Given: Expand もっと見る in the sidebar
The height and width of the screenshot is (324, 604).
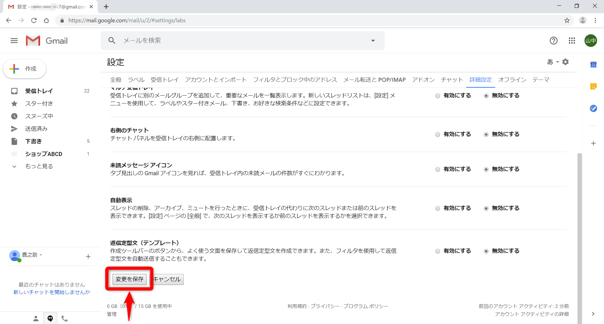Looking at the screenshot, I should pos(39,166).
